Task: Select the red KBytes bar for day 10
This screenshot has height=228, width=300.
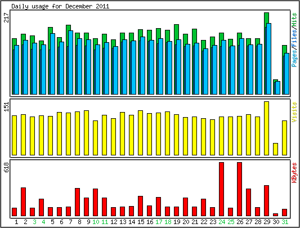Action: pyautogui.click(x=96, y=202)
